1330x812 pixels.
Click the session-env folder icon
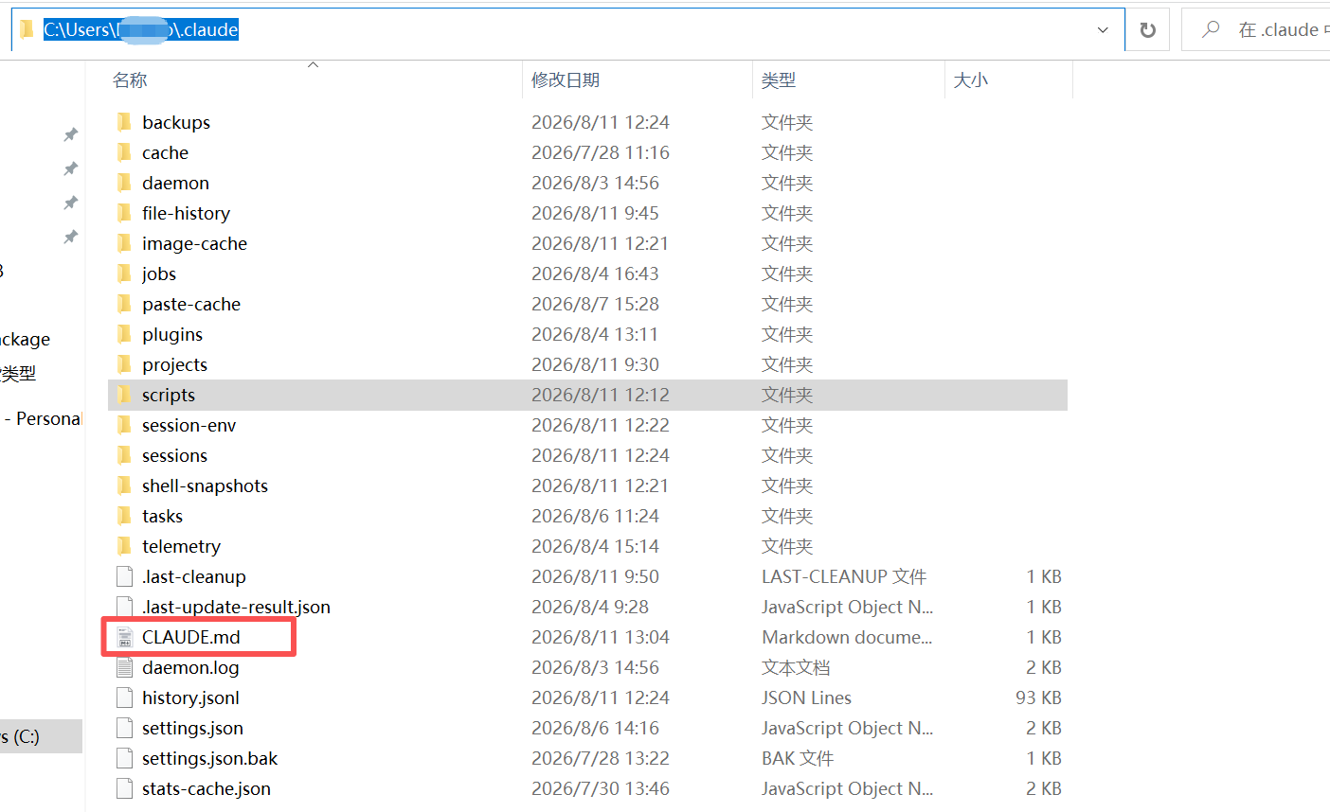[124, 425]
